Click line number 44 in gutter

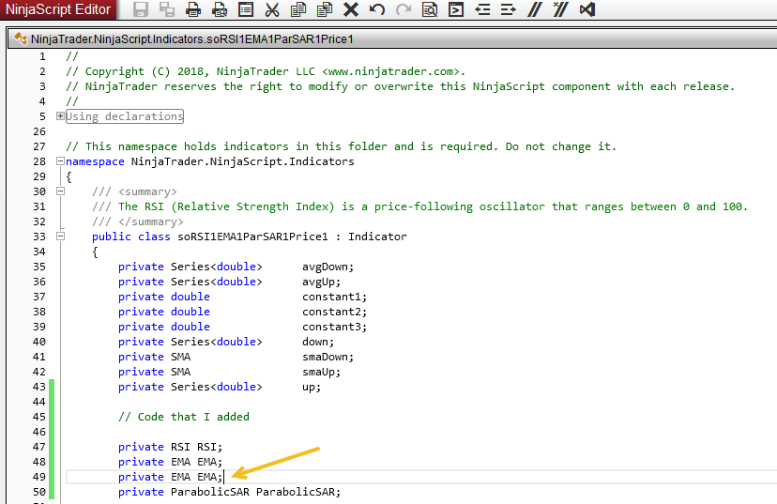[39, 402]
